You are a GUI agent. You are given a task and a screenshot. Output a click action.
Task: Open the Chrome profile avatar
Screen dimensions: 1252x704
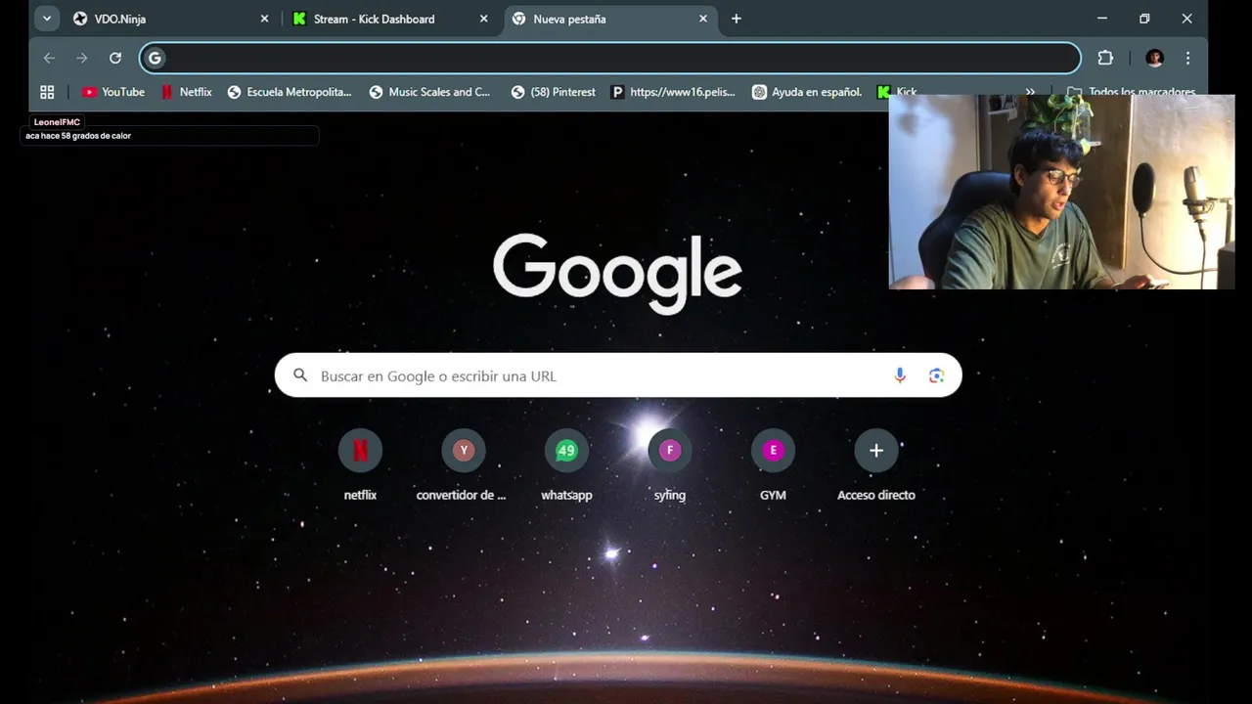point(1154,58)
